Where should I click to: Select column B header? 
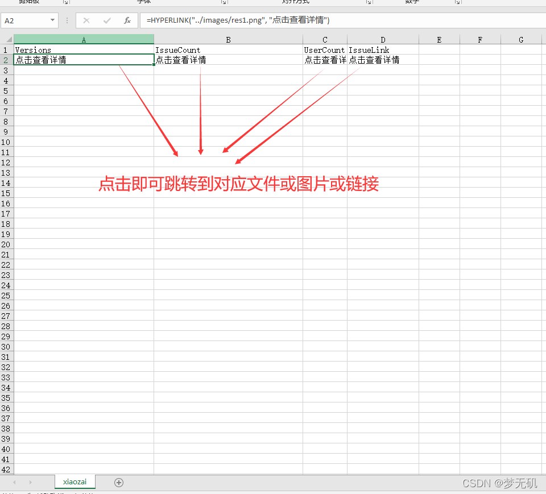[x=229, y=39]
